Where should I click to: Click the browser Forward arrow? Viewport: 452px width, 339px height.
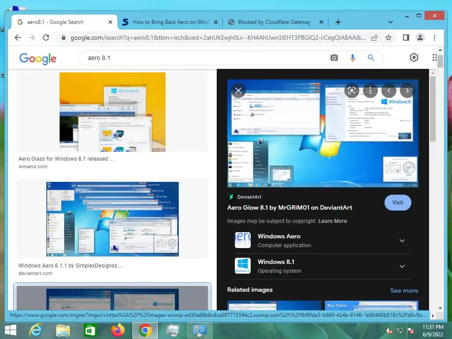[x=32, y=38]
